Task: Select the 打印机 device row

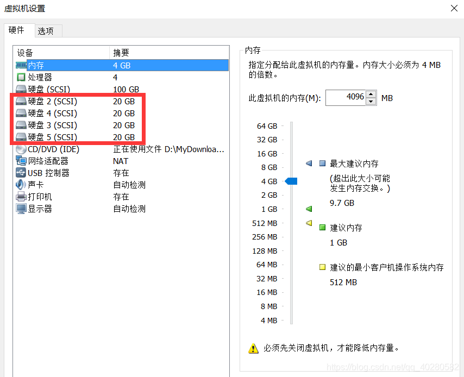Action: point(122,197)
